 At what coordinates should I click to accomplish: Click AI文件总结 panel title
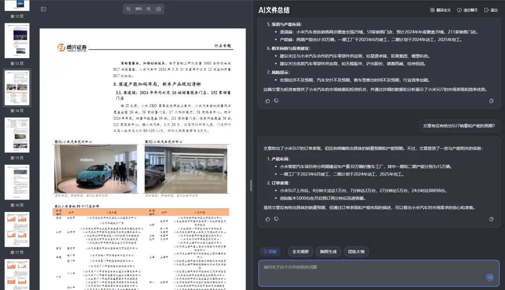click(x=274, y=10)
